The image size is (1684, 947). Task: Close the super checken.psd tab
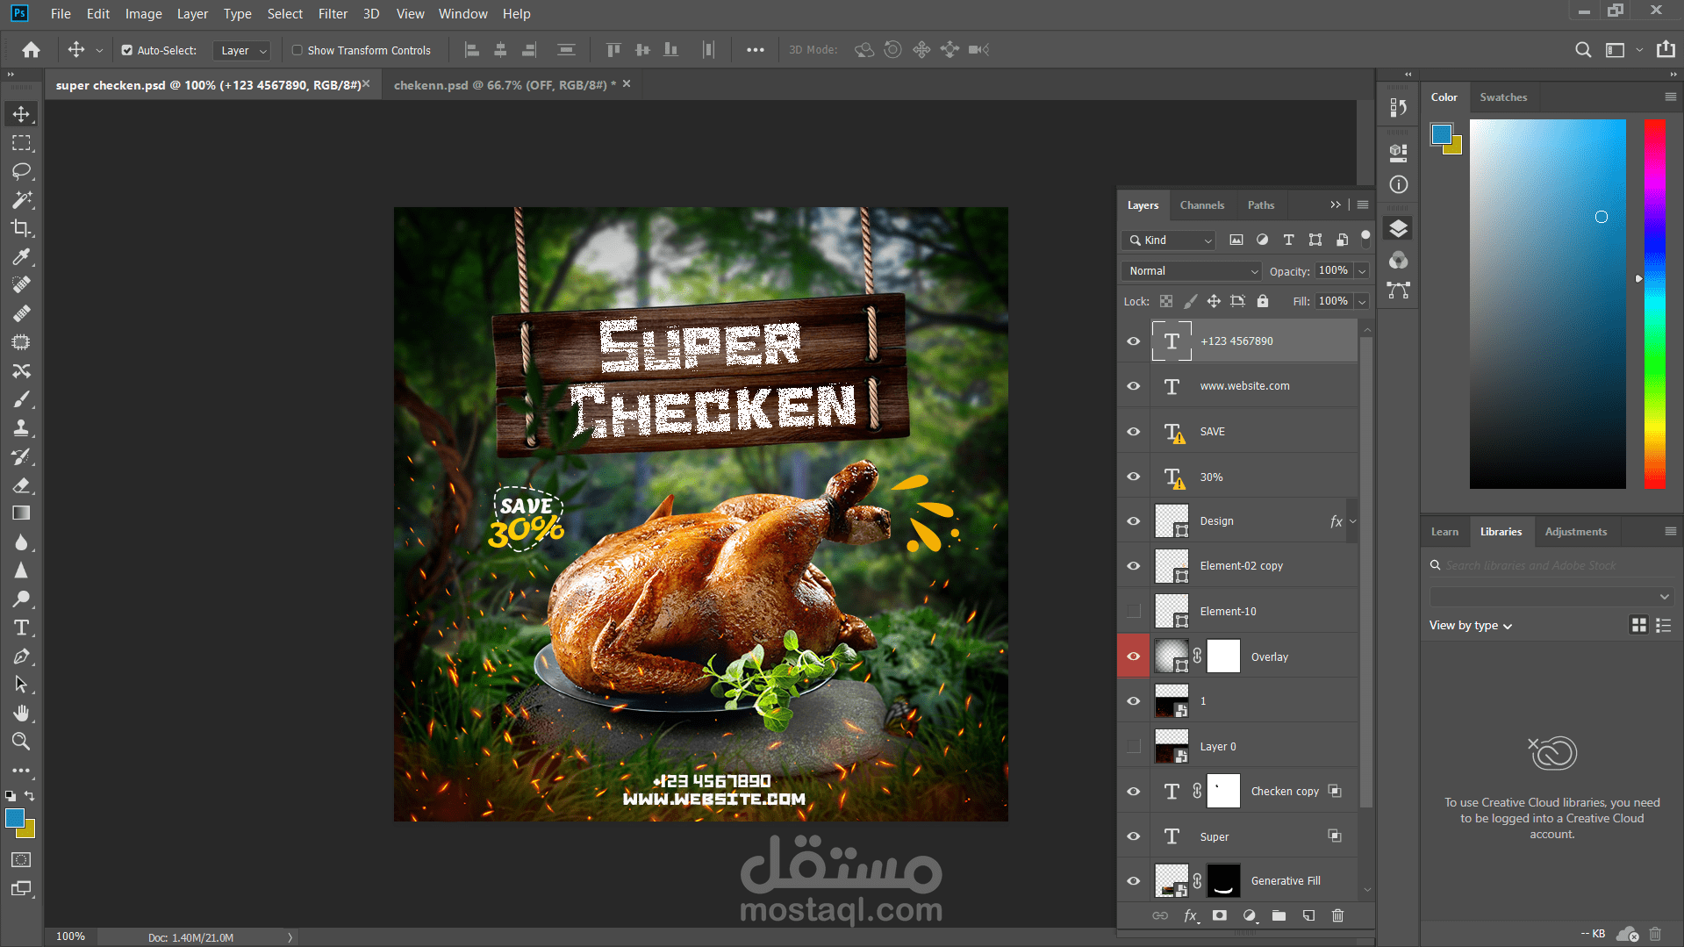tap(366, 84)
